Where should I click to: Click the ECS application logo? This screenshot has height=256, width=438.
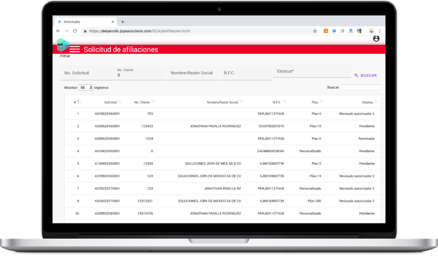(x=62, y=45)
